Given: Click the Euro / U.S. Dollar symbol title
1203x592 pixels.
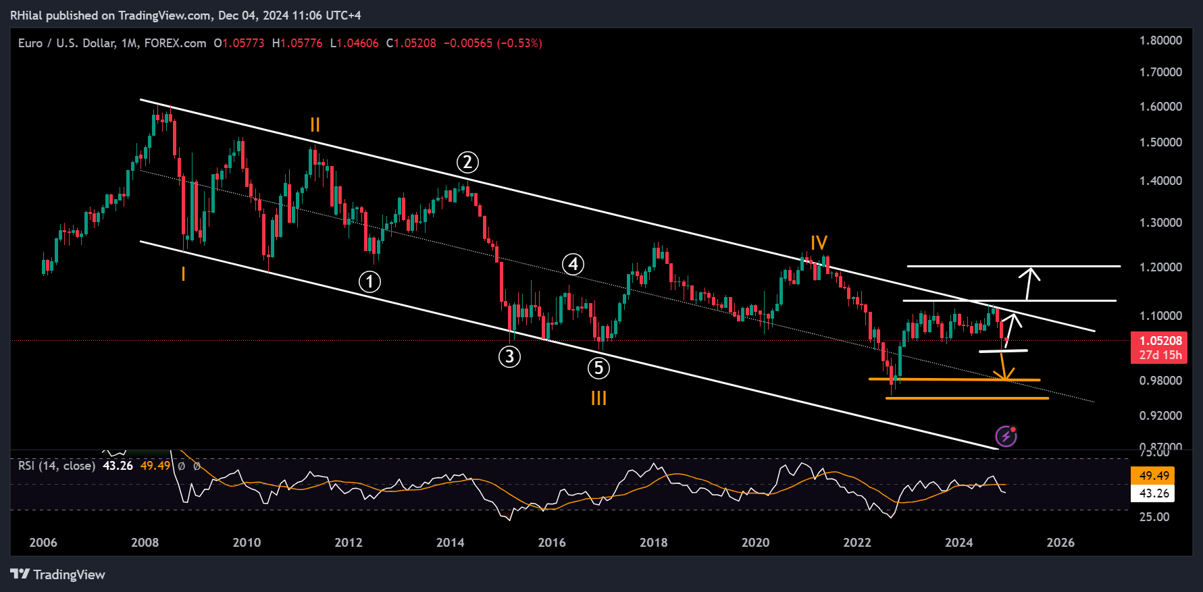Looking at the screenshot, I should pos(66,43).
